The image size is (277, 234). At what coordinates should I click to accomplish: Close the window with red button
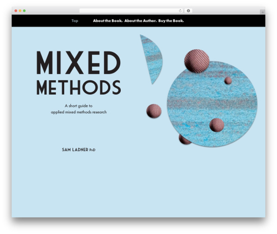click(16, 11)
